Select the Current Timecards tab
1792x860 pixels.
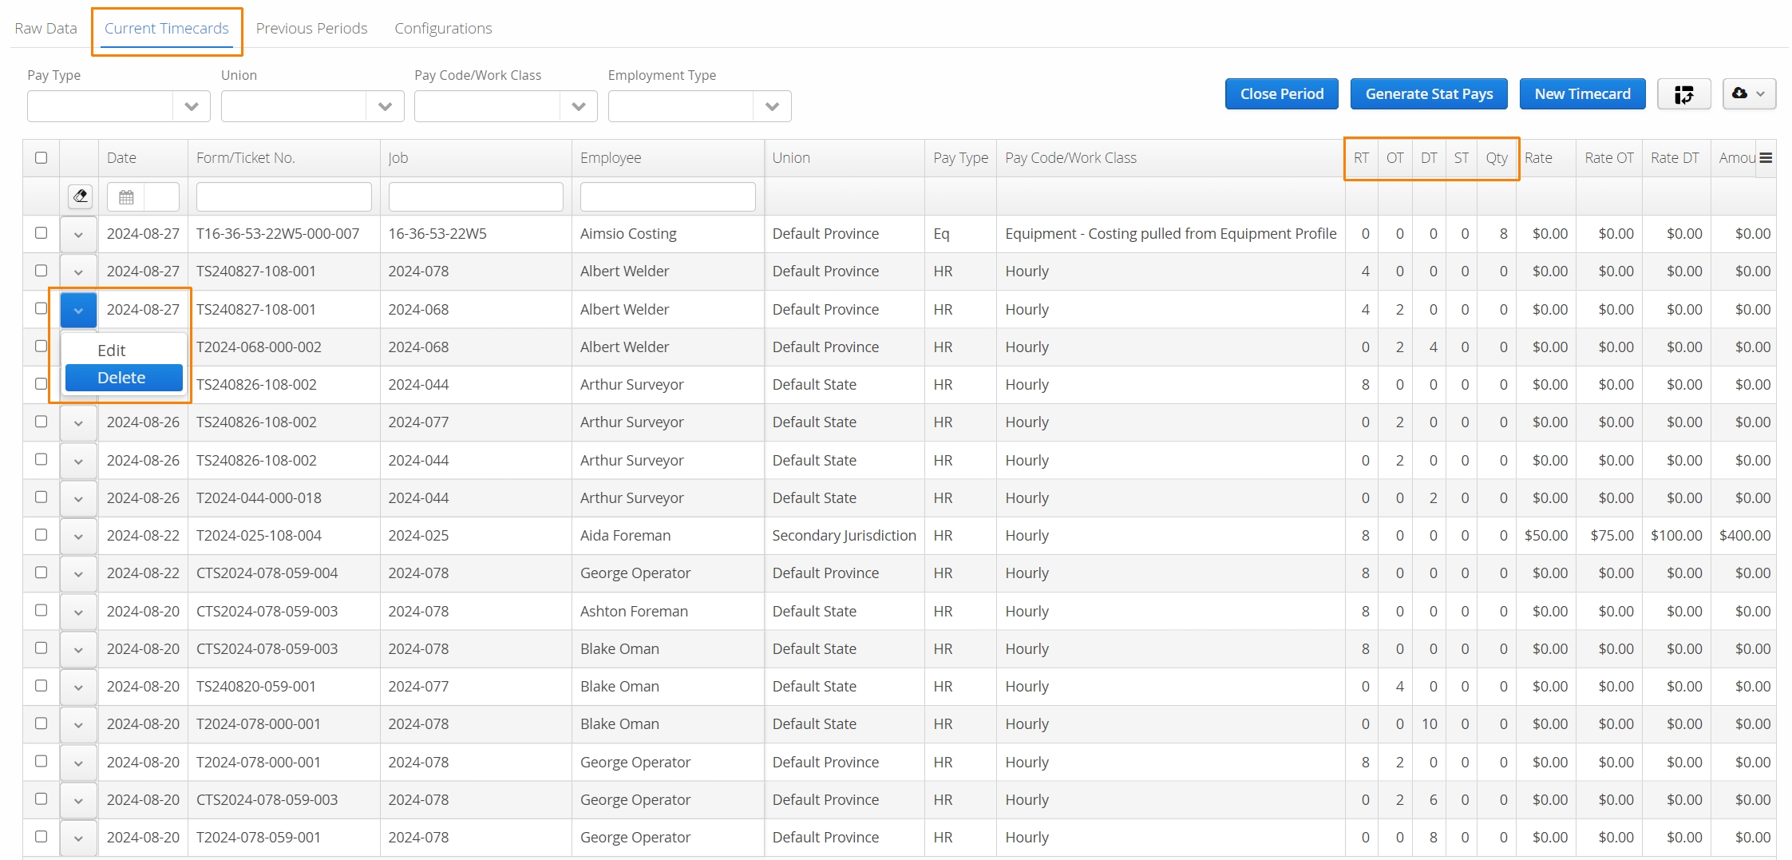point(166,28)
